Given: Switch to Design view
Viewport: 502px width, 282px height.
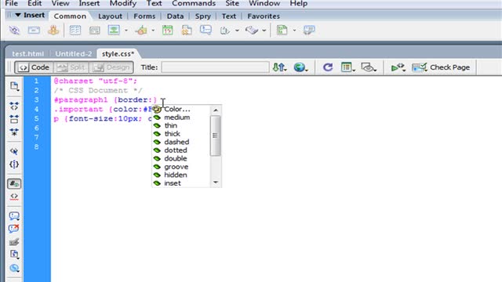Looking at the screenshot, I should (112, 67).
